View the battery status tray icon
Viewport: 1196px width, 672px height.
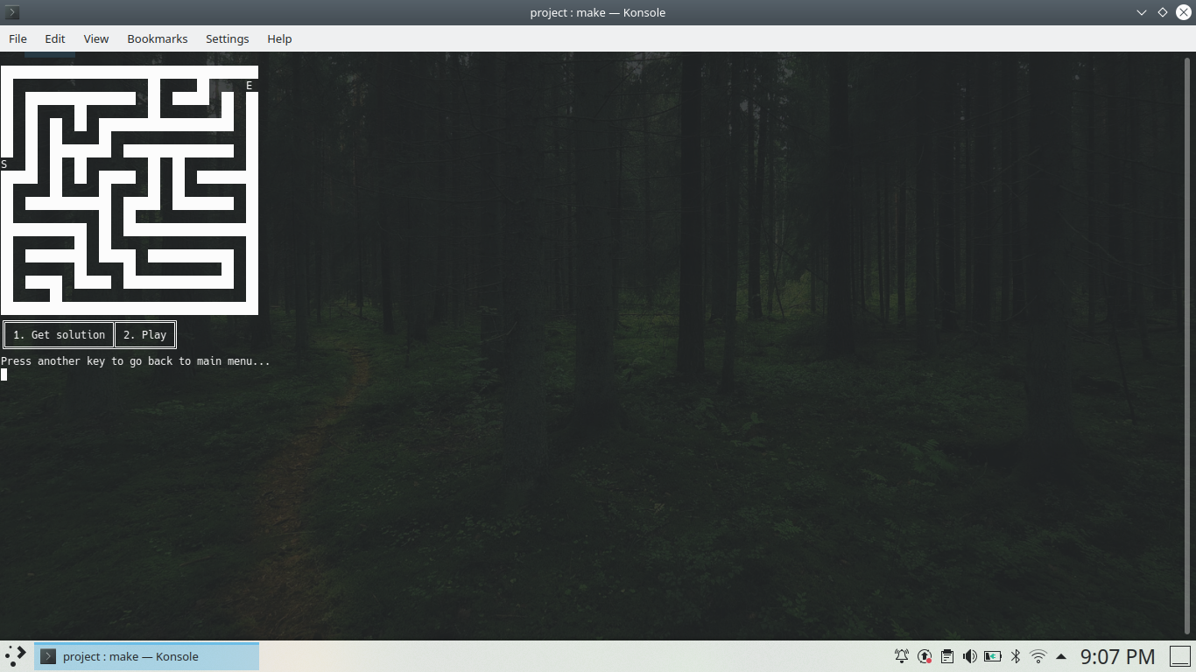[992, 655]
